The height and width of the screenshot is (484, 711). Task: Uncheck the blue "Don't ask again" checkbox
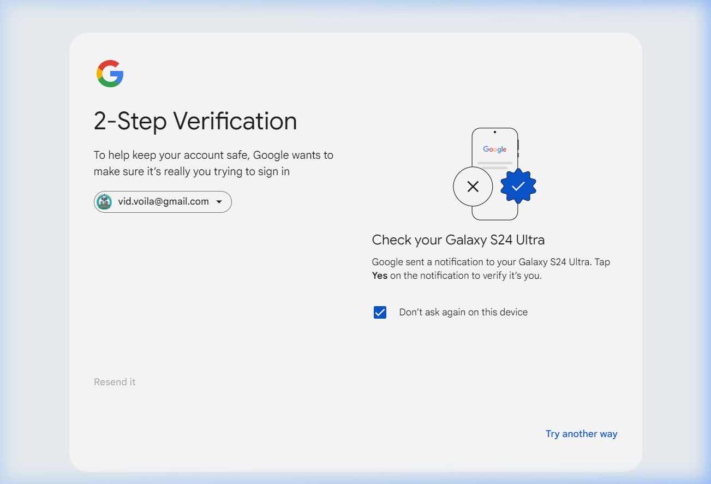coord(380,312)
